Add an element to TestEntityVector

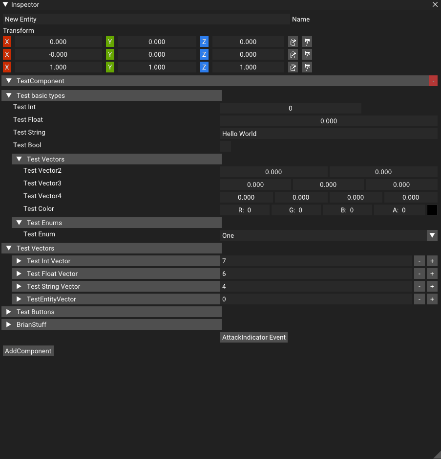click(x=432, y=299)
